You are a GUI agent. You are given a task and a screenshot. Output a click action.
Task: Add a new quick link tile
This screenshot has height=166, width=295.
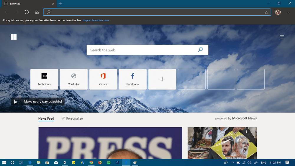[162, 79]
